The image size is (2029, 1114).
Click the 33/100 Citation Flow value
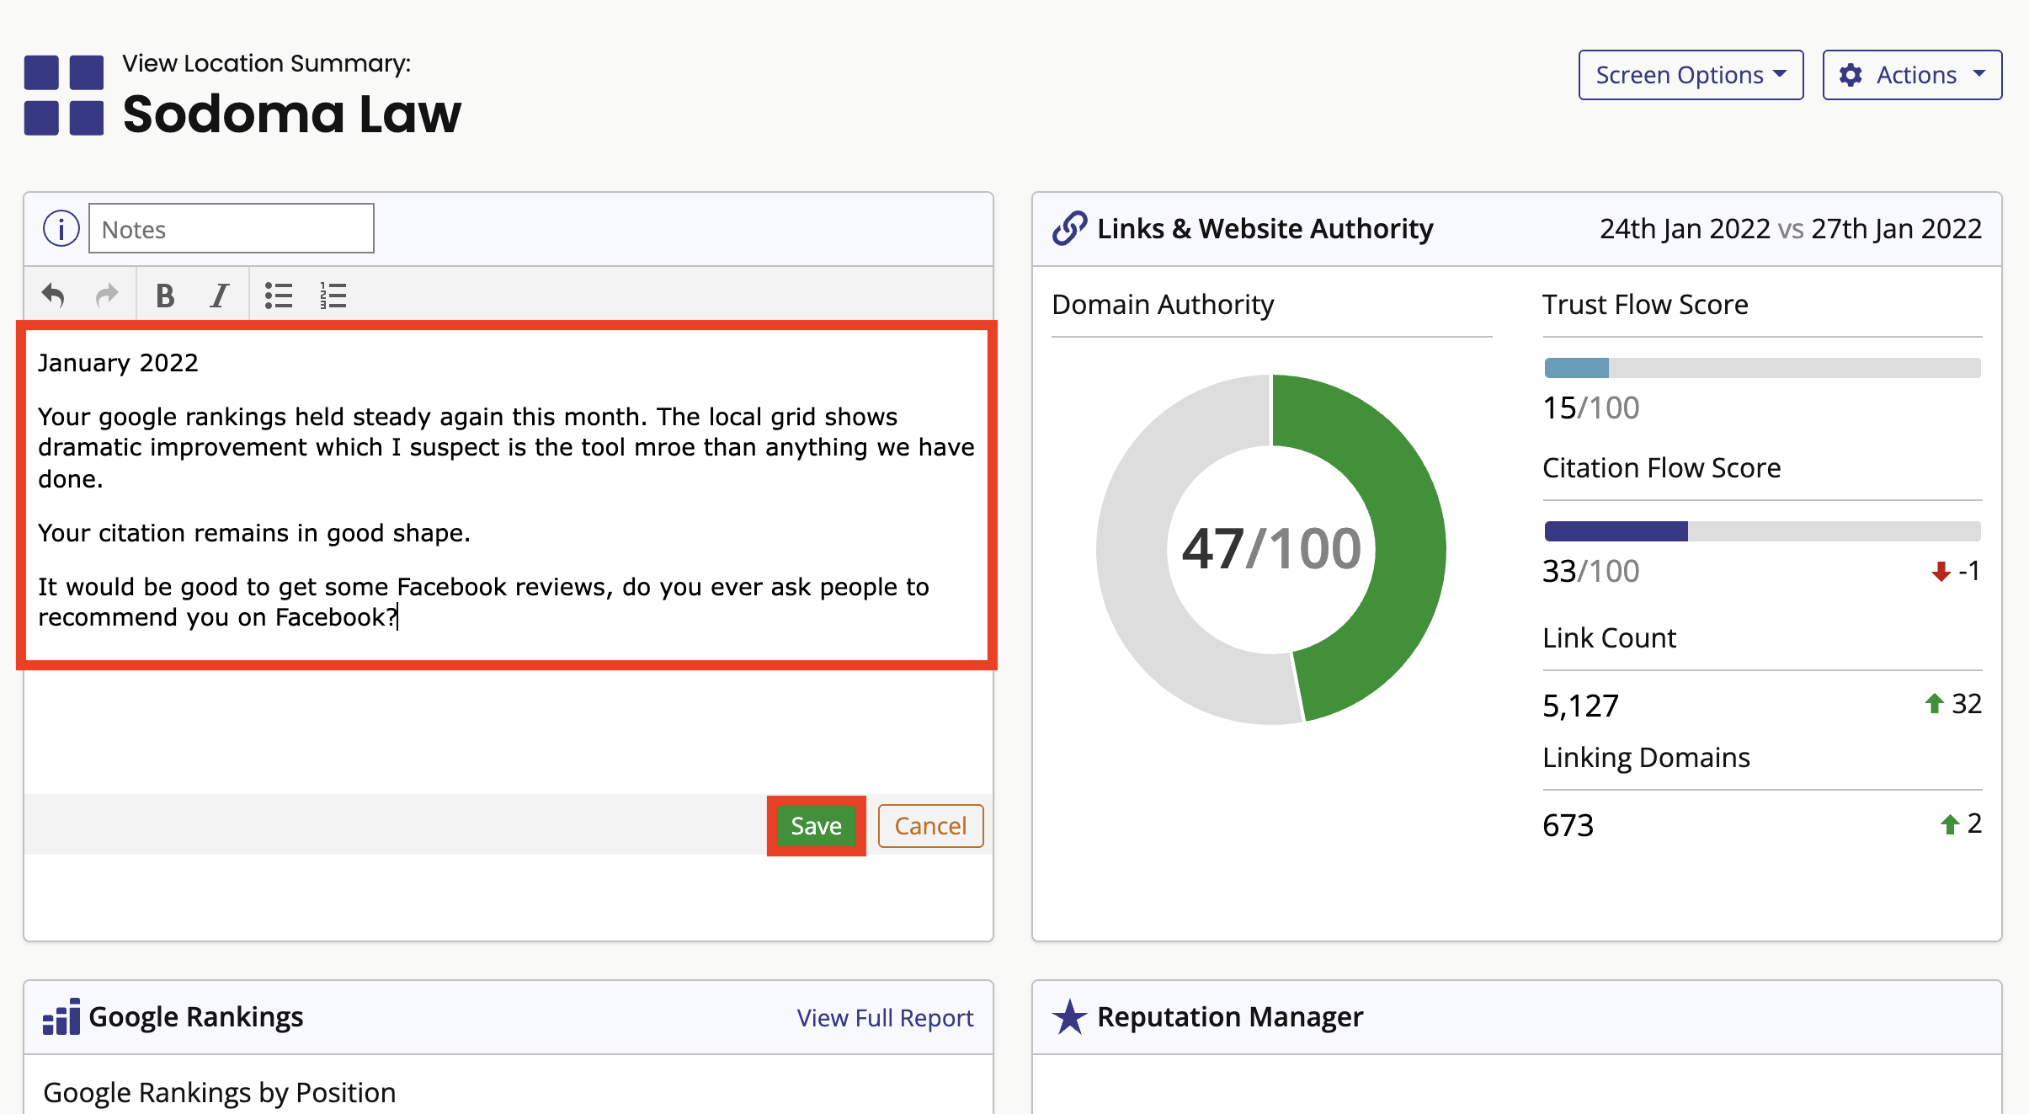(x=1590, y=572)
